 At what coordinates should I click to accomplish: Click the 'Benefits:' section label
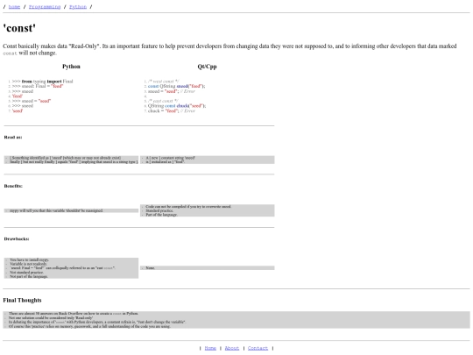click(13, 186)
